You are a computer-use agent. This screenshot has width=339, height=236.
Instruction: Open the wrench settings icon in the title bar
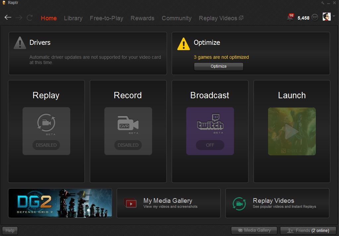[322, 3]
